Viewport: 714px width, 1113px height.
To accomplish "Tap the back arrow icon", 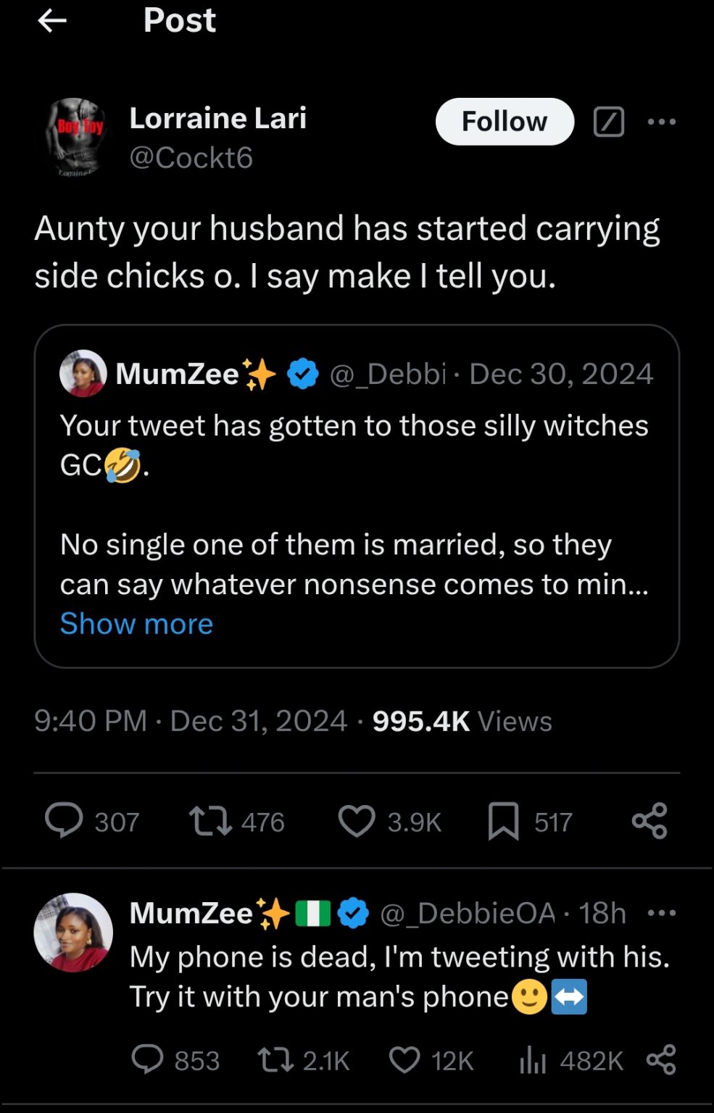I will click(x=52, y=20).
